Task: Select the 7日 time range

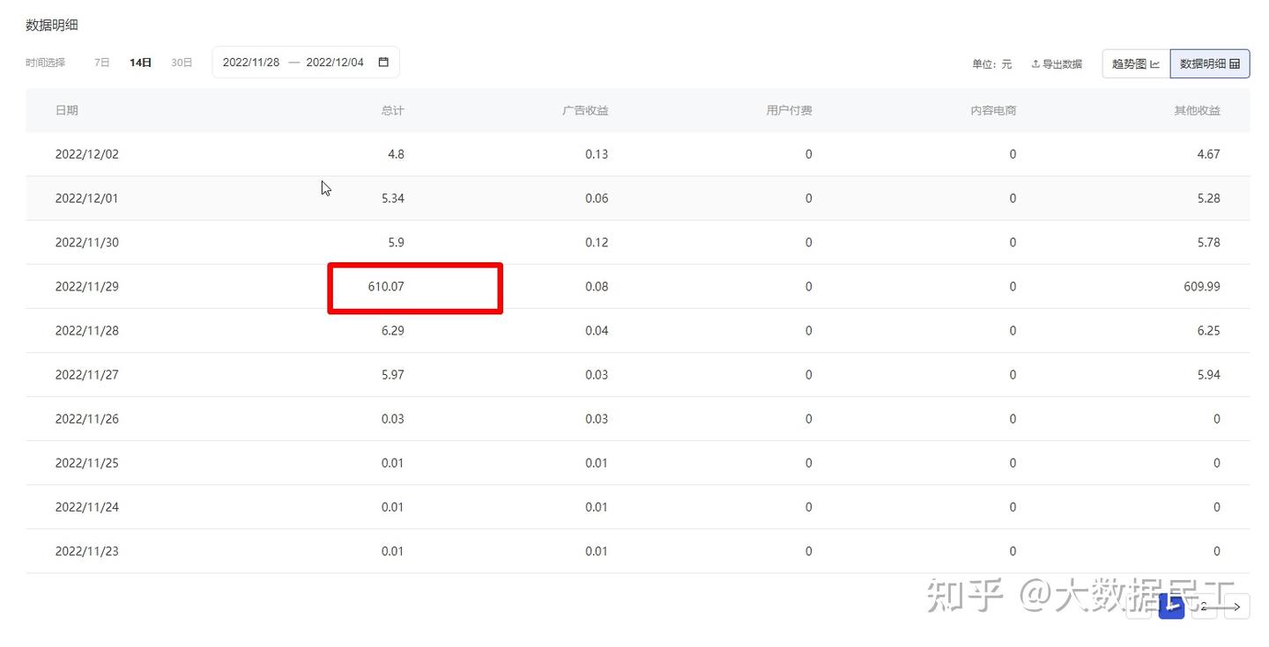Action: point(102,62)
